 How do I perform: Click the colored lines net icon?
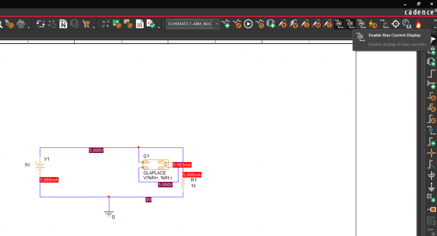[385, 24]
